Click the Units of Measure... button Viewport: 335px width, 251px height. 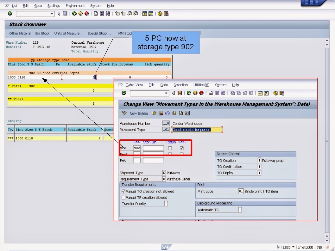pos(68,34)
